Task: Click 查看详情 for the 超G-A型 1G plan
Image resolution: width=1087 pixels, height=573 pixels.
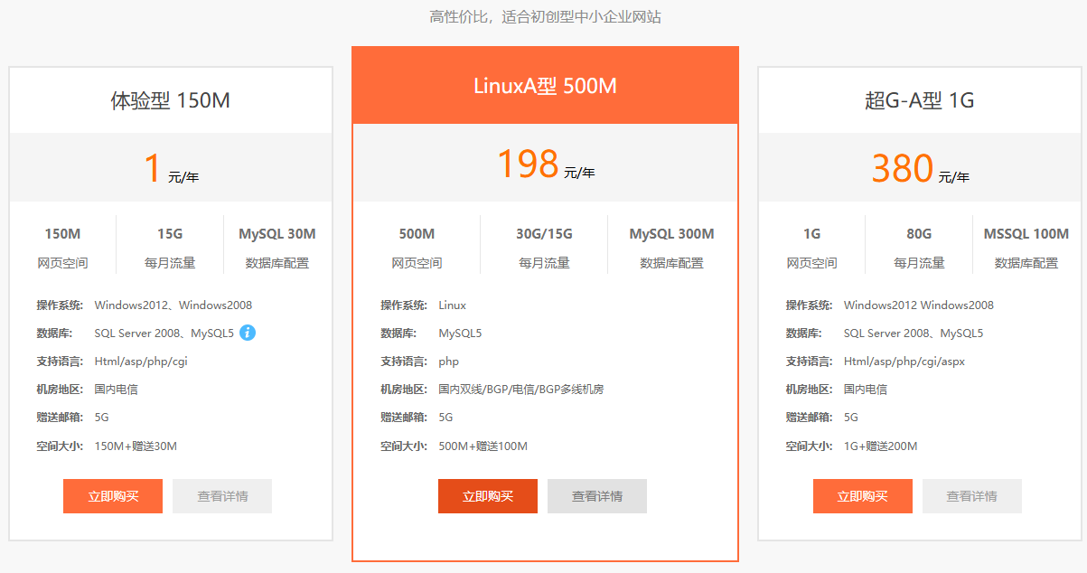Action: [x=971, y=496]
